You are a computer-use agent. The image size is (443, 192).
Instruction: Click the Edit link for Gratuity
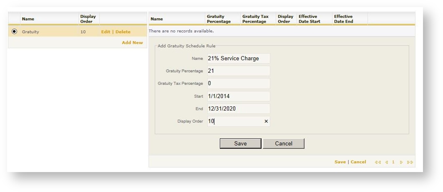(106, 32)
